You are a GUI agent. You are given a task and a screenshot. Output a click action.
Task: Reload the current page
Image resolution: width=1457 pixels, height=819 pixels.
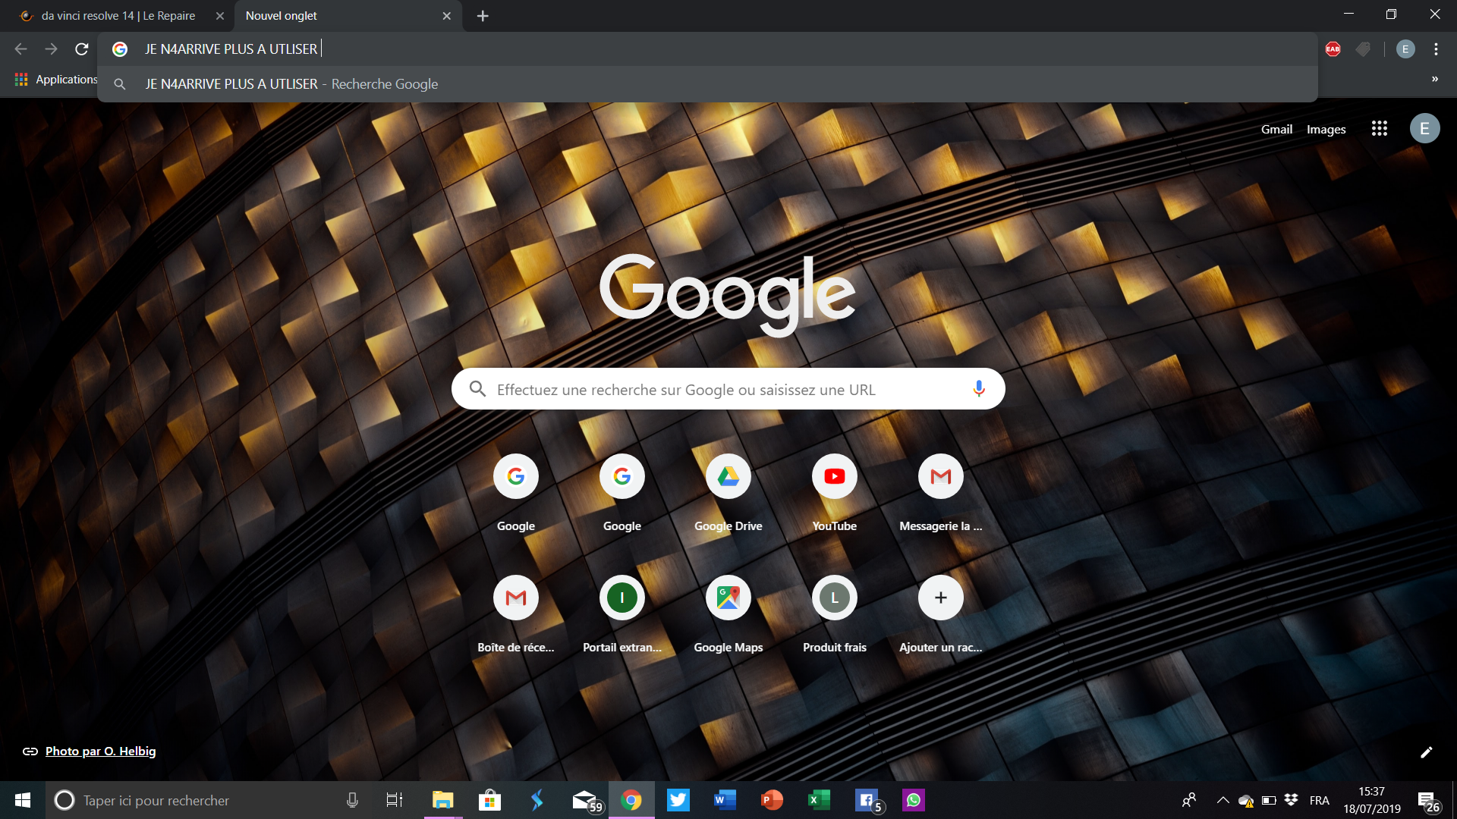82,49
